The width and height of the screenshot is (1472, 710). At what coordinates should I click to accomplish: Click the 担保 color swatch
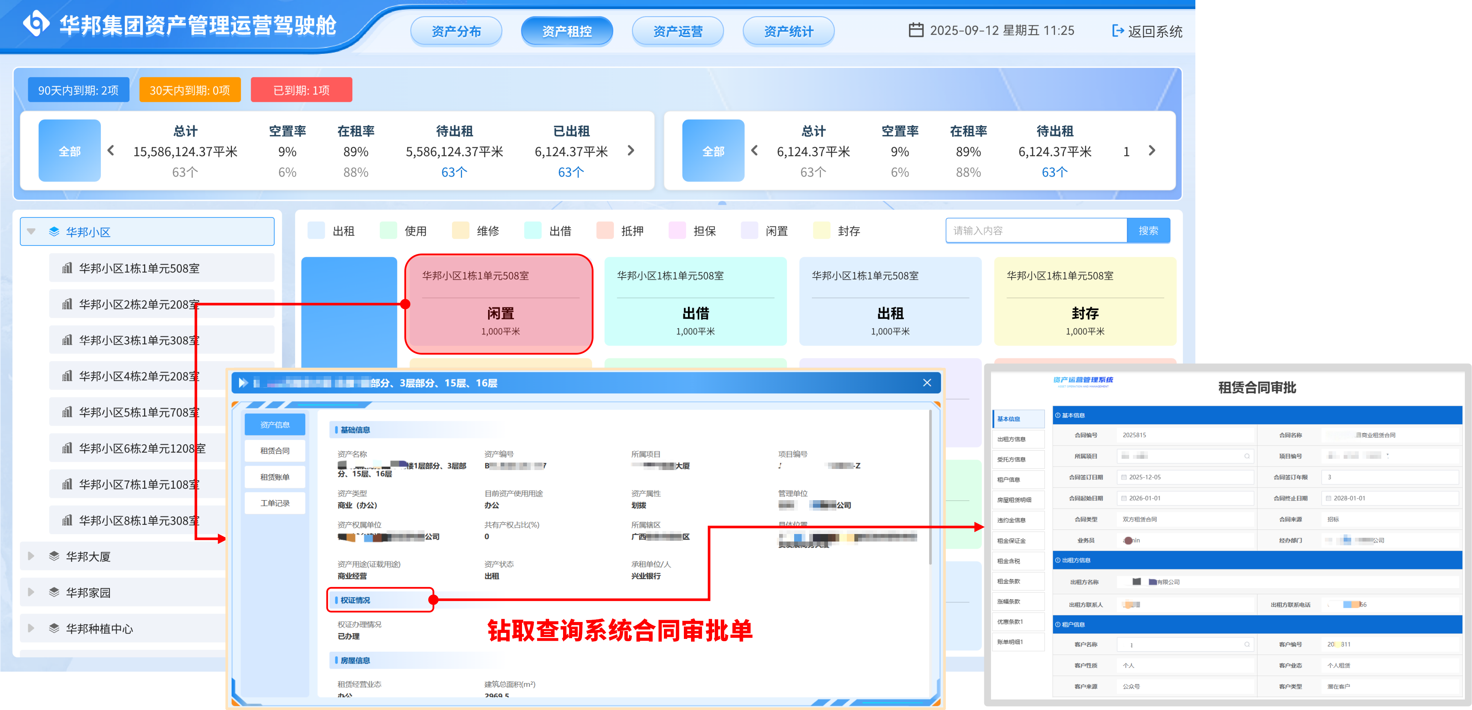677,231
